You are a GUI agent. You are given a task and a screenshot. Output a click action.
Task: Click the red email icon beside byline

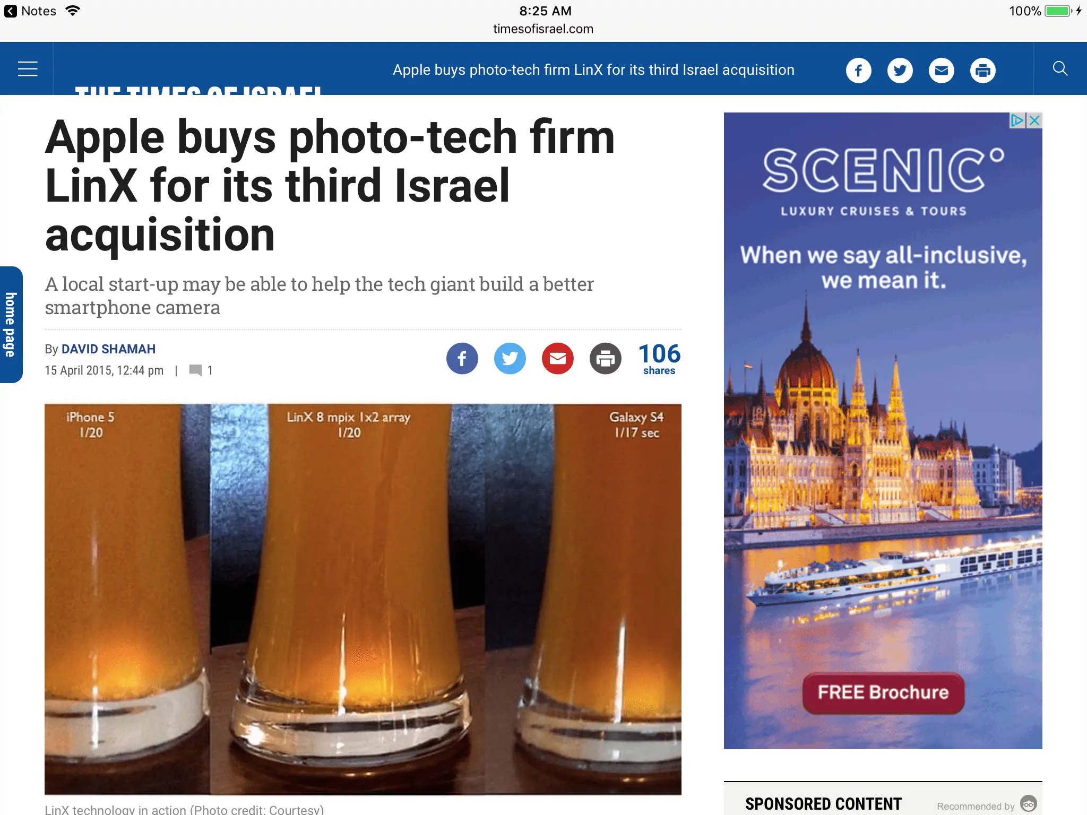(x=557, y=359)
